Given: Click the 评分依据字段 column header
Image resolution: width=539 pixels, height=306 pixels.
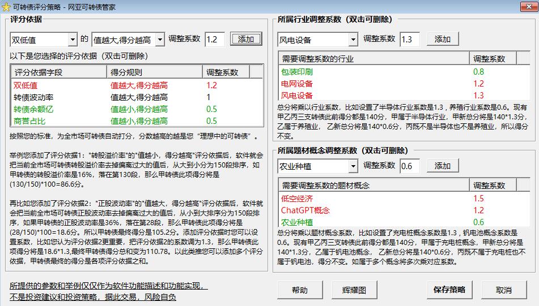Looking at the screenshot, I should point(59,72).
